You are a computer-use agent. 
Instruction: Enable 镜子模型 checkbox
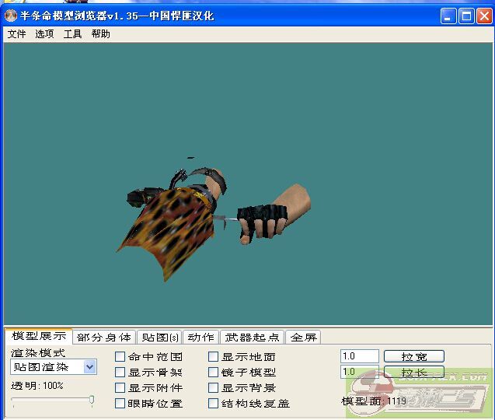click(x=214, y=373)
